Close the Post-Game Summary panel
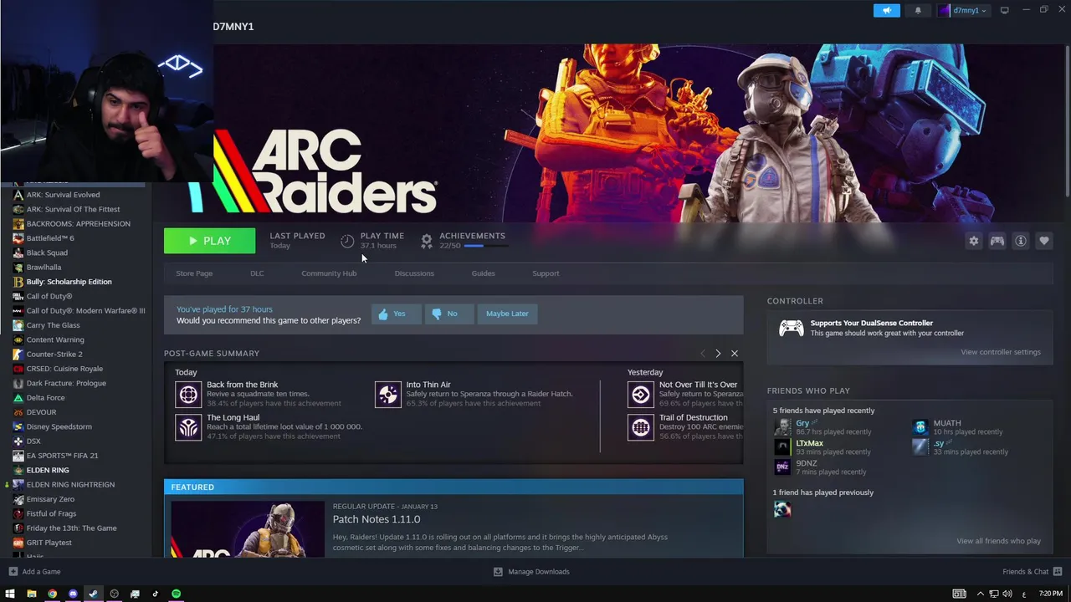 tap(735, 354)
